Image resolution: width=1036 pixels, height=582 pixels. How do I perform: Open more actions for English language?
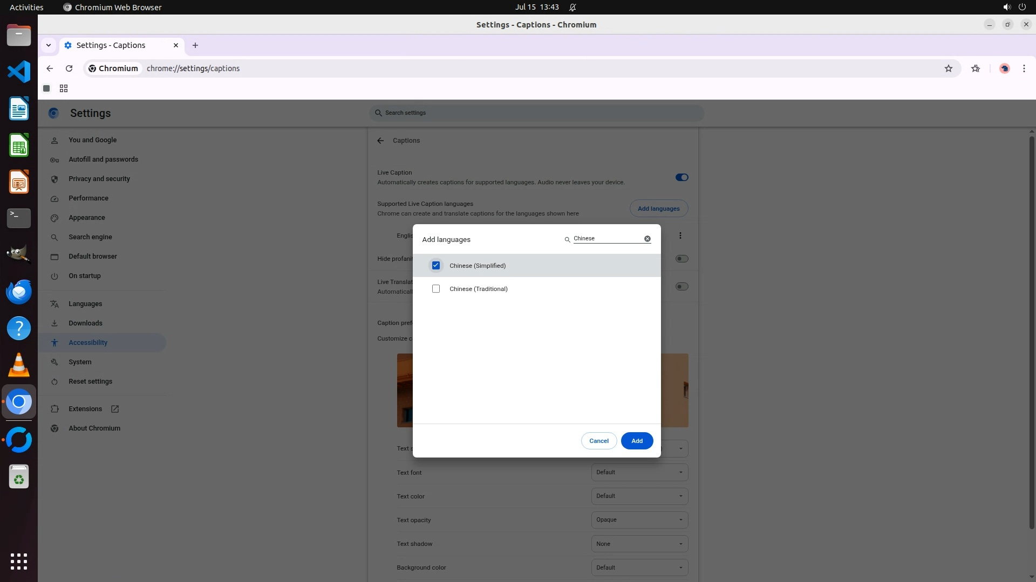coord(680,235)
